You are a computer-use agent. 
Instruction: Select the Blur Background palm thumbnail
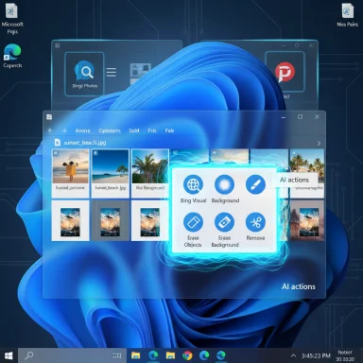(150, 173)
